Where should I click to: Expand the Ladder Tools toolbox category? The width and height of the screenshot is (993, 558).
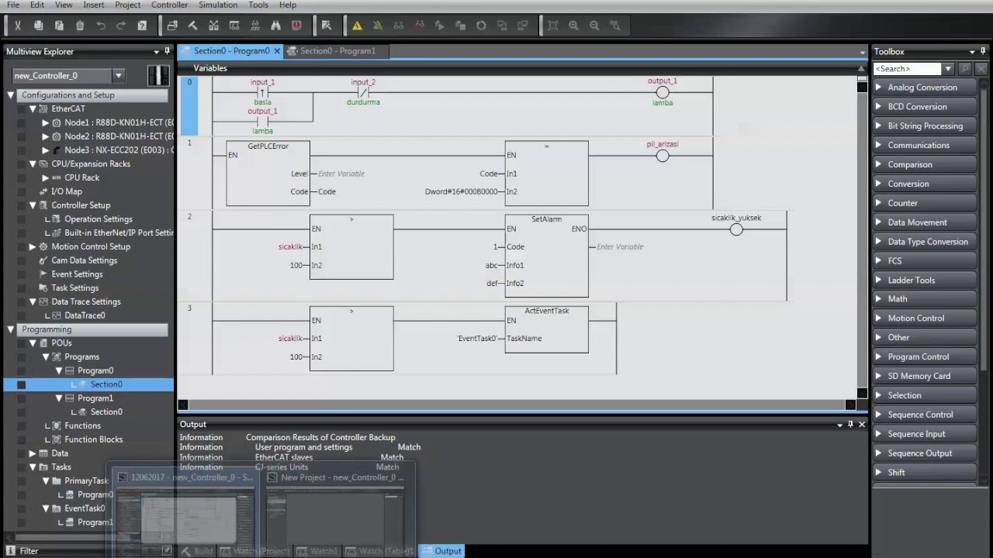pos(878,280)
